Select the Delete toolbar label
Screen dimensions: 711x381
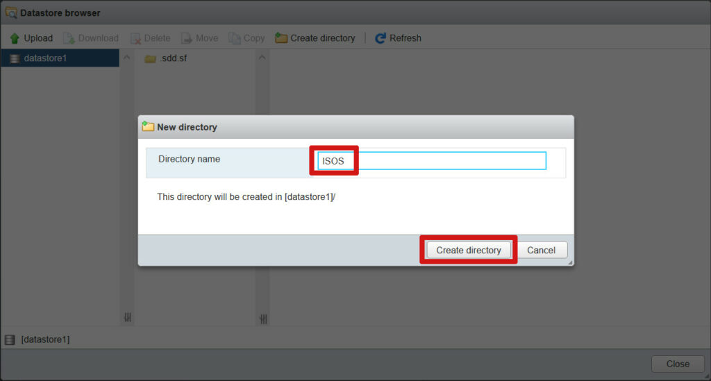click(158, 38)
